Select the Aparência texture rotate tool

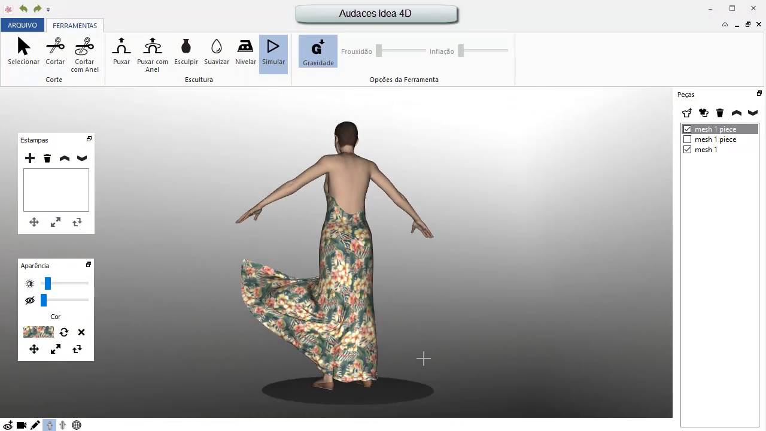coord(77,349)
